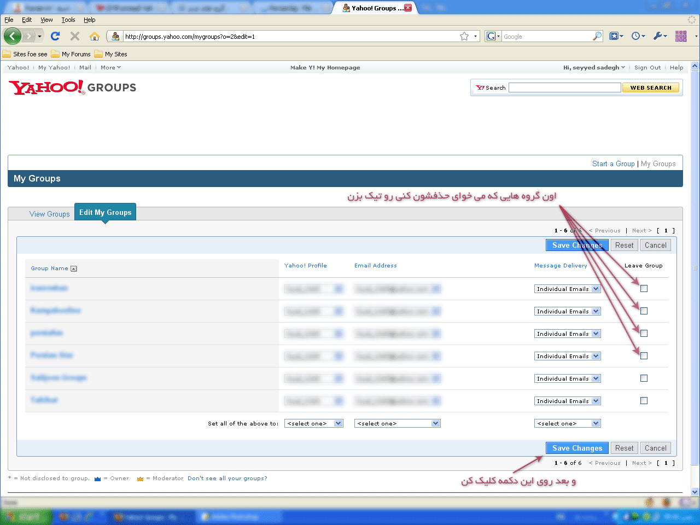Click the browser address bar URL
The width and height of the screenshot is (700, 525).
[290, 37]
